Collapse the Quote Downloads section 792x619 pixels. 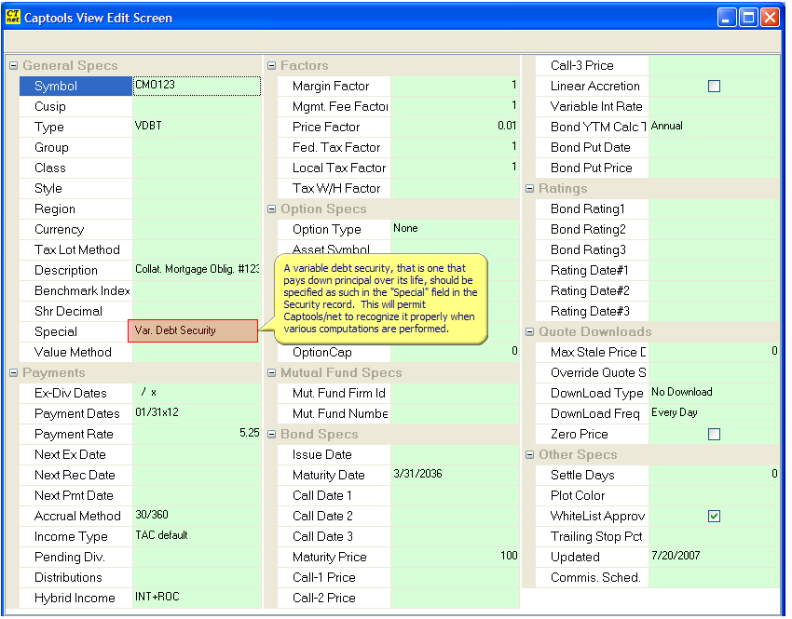click(x=530, y=332)
